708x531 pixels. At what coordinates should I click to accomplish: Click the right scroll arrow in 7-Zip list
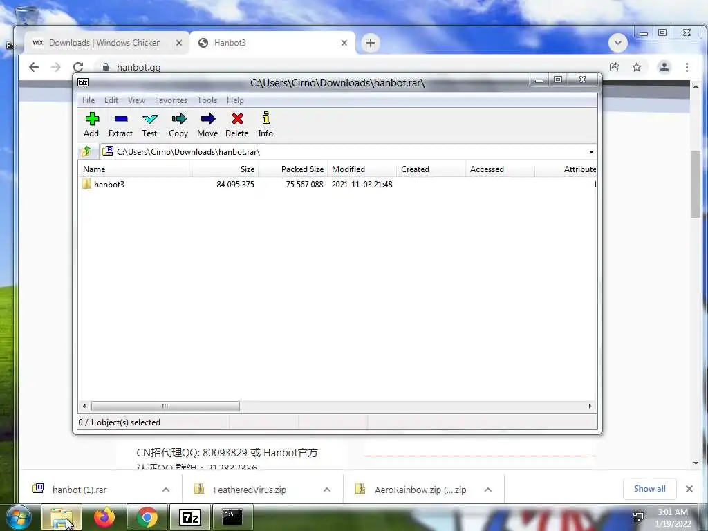(590, 406)
